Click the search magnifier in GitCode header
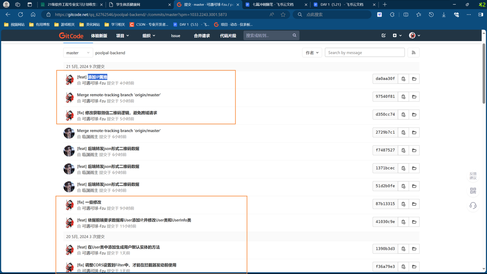This screenshot has width=487, height=274. (294, 35)
